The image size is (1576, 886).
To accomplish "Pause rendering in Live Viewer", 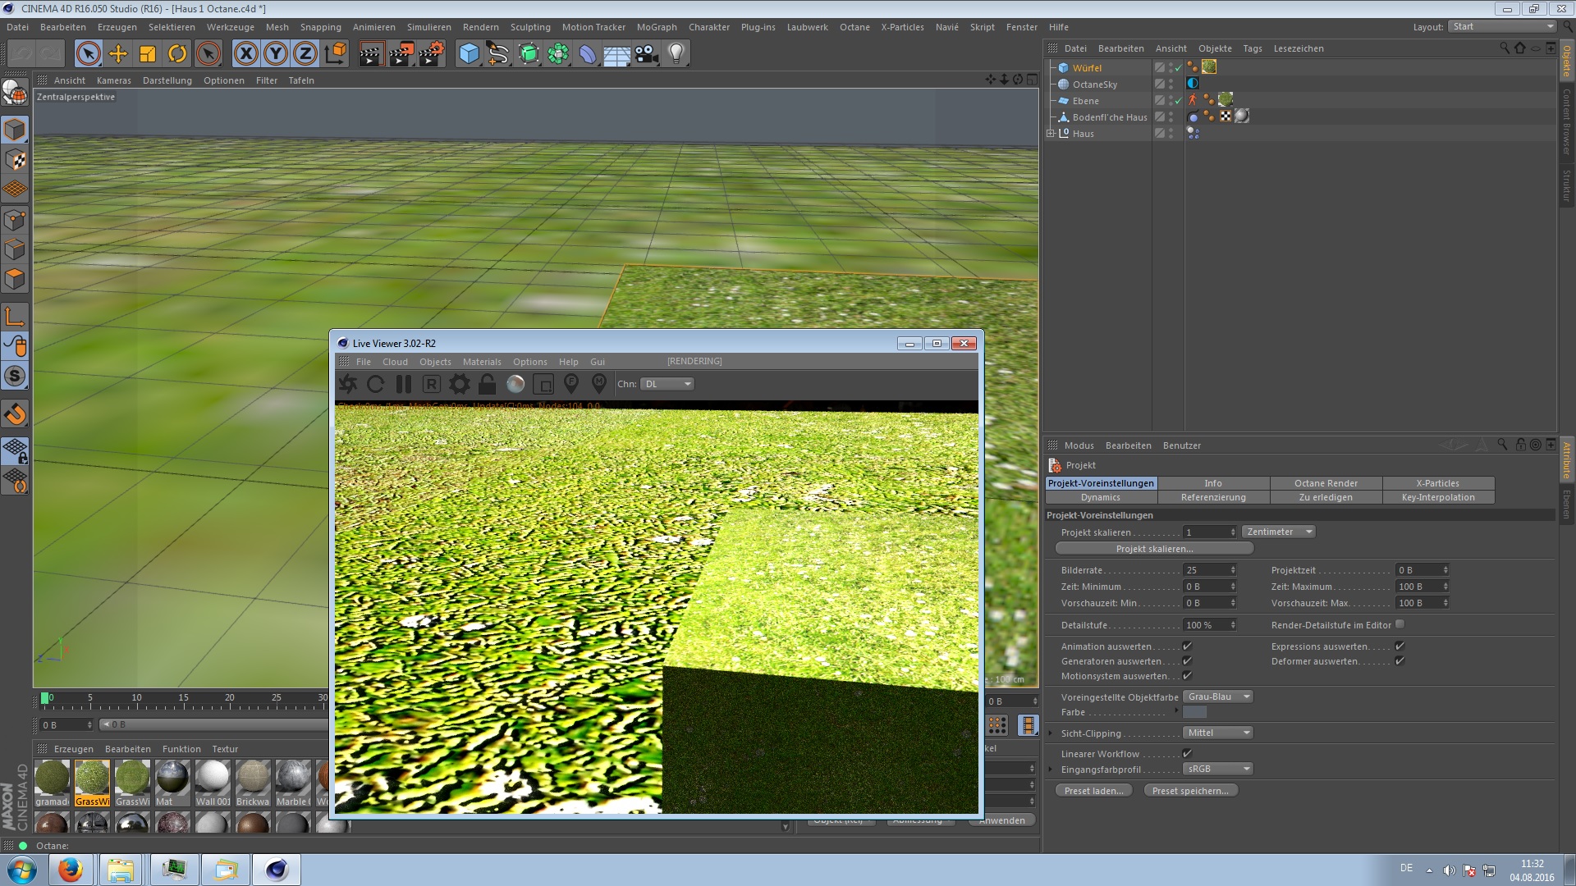I will 403,384.
